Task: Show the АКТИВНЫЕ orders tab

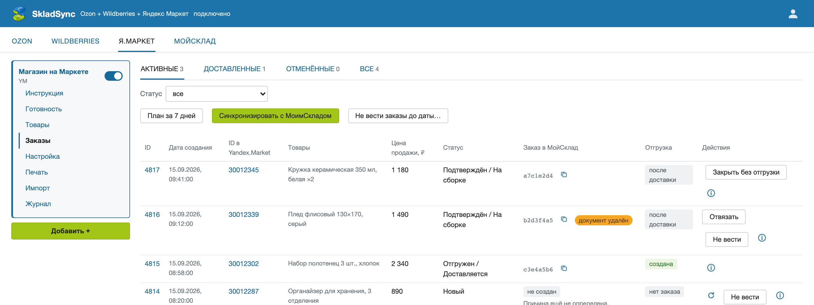Action: point(162,69)
